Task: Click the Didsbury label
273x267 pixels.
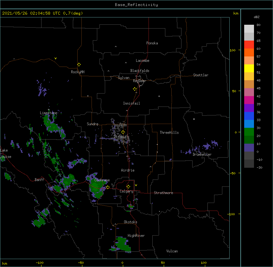Action: [121, 137]
